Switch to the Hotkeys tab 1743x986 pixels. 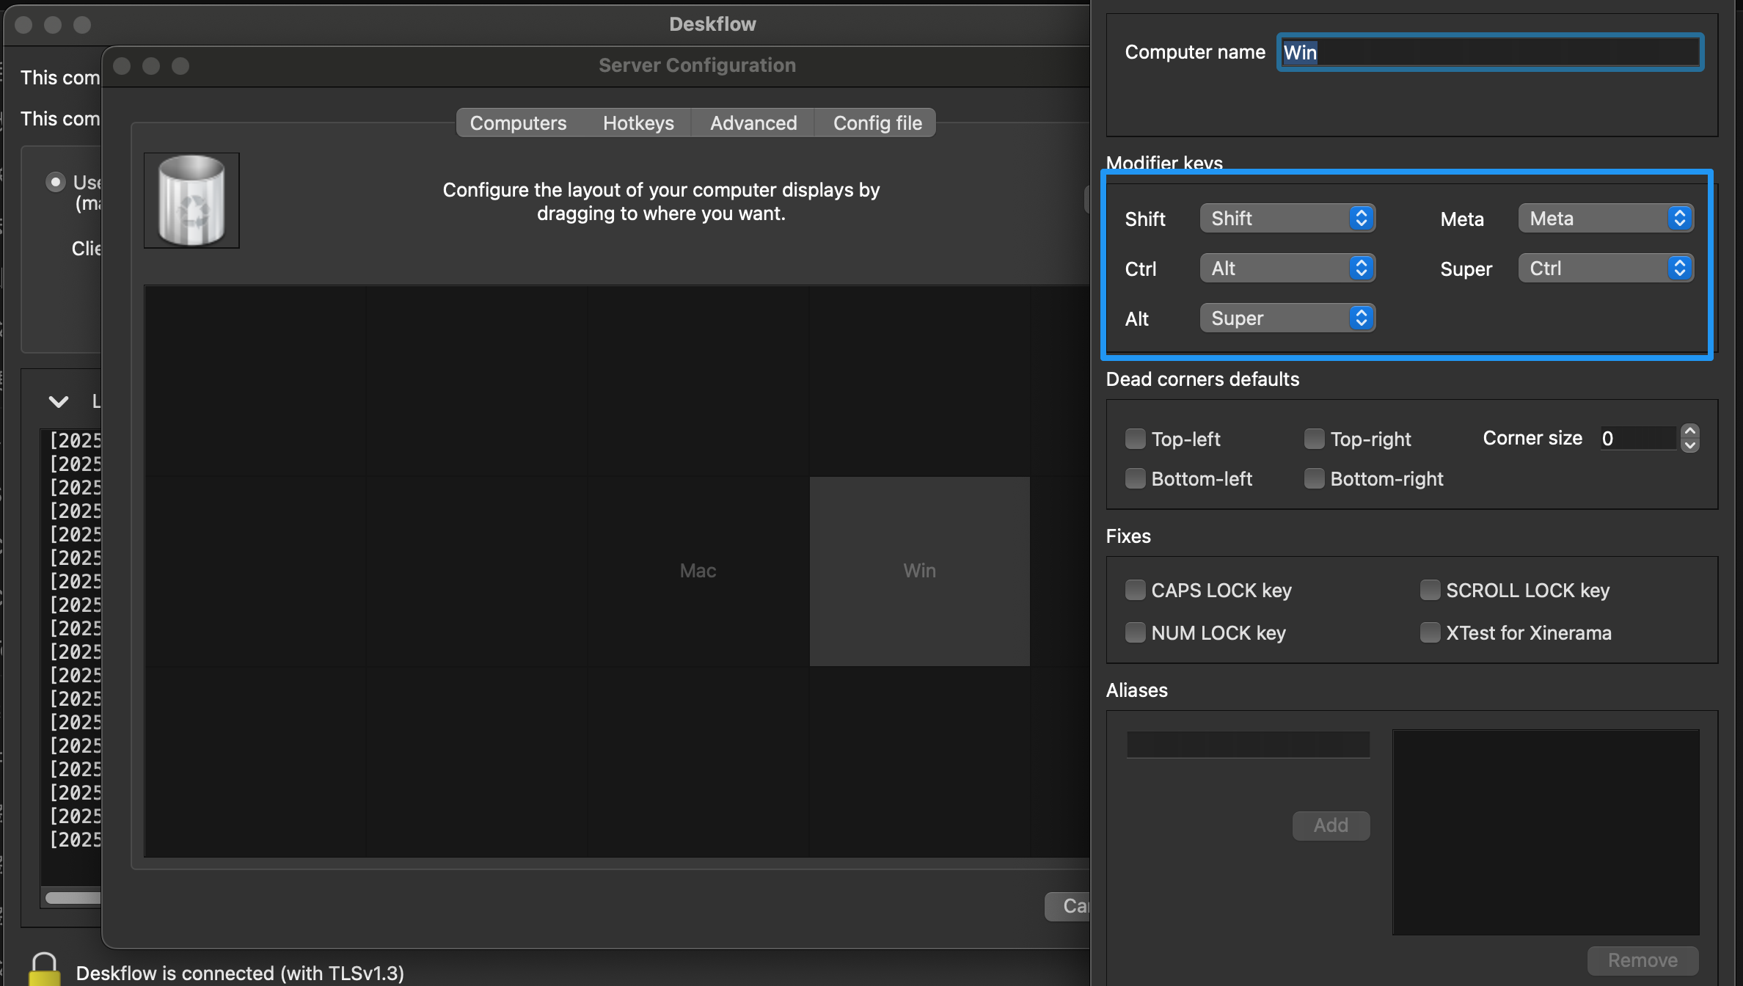(637, 123)
